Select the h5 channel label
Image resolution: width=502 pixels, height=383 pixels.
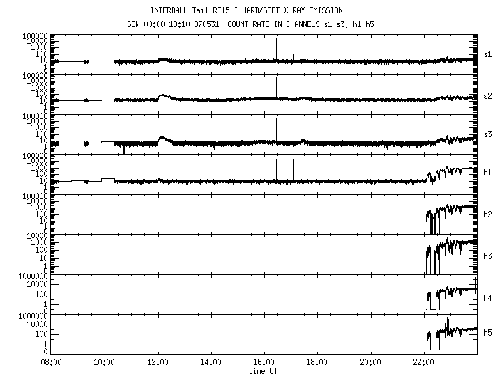pyautogui.click(x=487, y=333)
